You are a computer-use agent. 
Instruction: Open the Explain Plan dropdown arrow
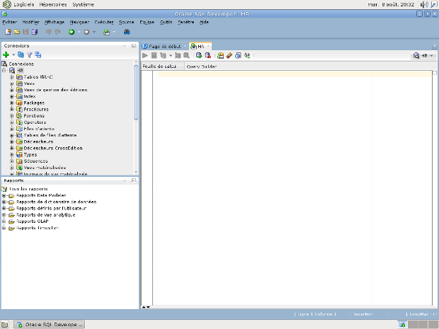coord(171,55)
